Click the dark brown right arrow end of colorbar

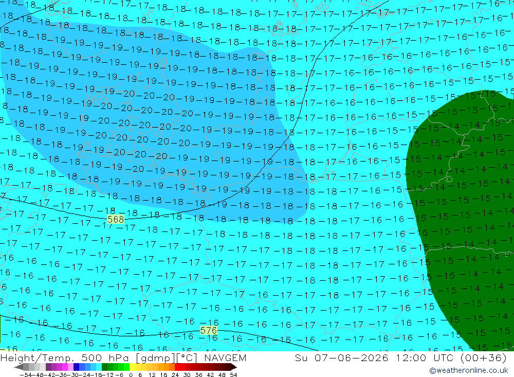pos(234,367)
